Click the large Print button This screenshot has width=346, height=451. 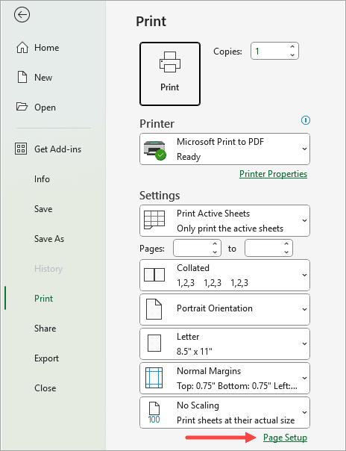[170, 74]
